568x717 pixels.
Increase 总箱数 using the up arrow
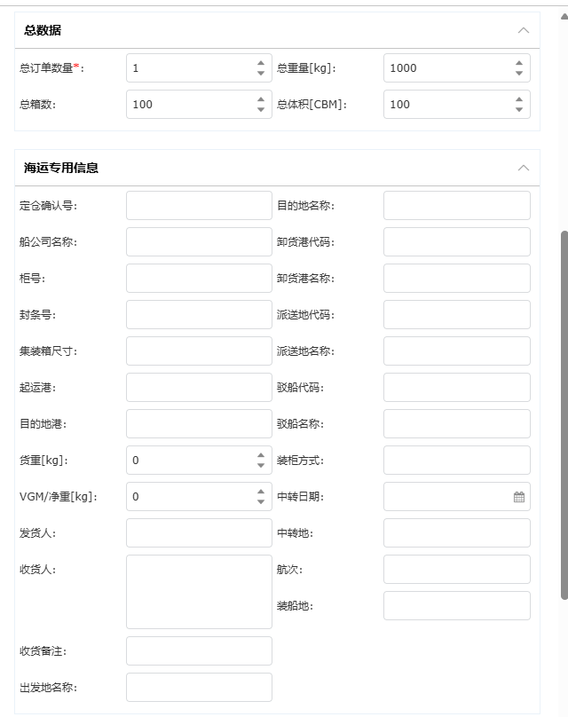point(261,99)
